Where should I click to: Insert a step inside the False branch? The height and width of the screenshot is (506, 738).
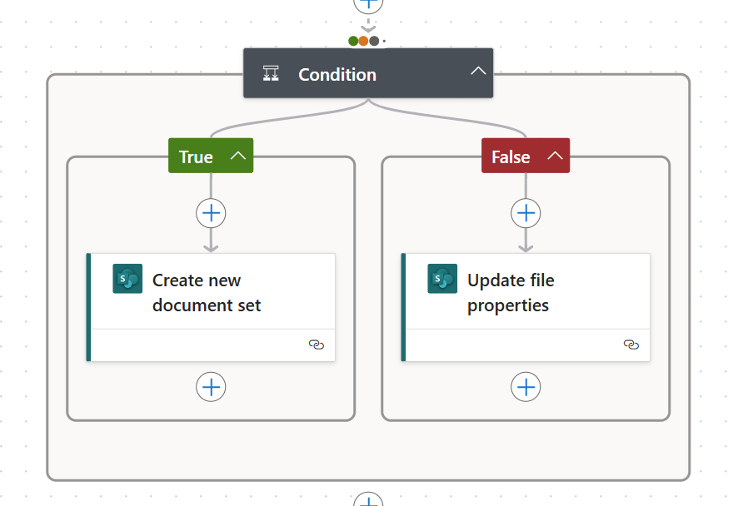(526, 213)
